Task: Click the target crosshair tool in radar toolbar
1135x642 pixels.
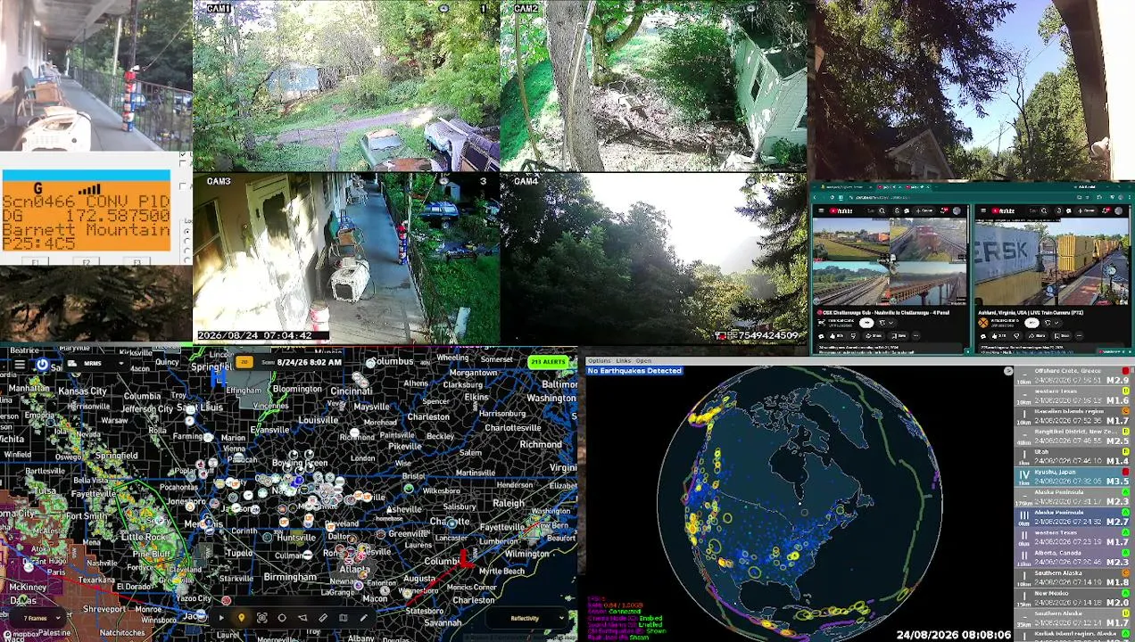Action: point(261,618)
